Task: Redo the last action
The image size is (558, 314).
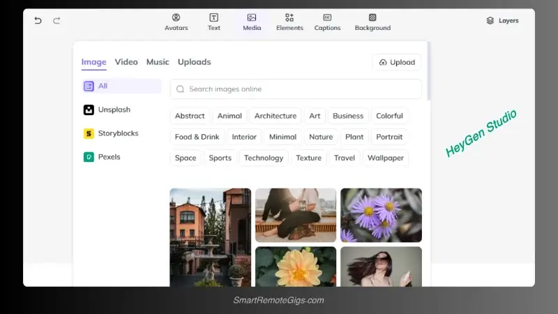Action: pyautogui.click(x=56, y=21)
